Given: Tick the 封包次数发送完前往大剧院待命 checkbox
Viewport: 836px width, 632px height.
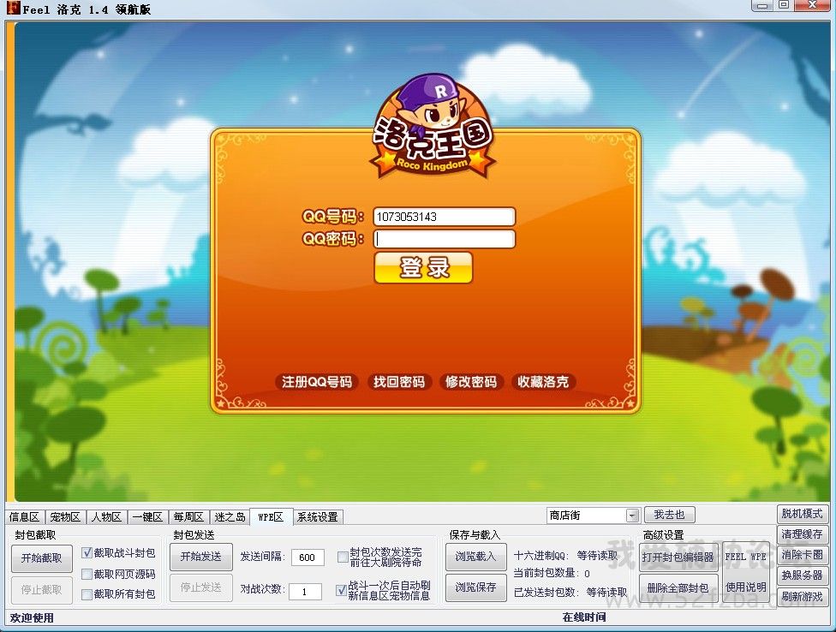Looking at the screenshot, I should click(343, 557).
